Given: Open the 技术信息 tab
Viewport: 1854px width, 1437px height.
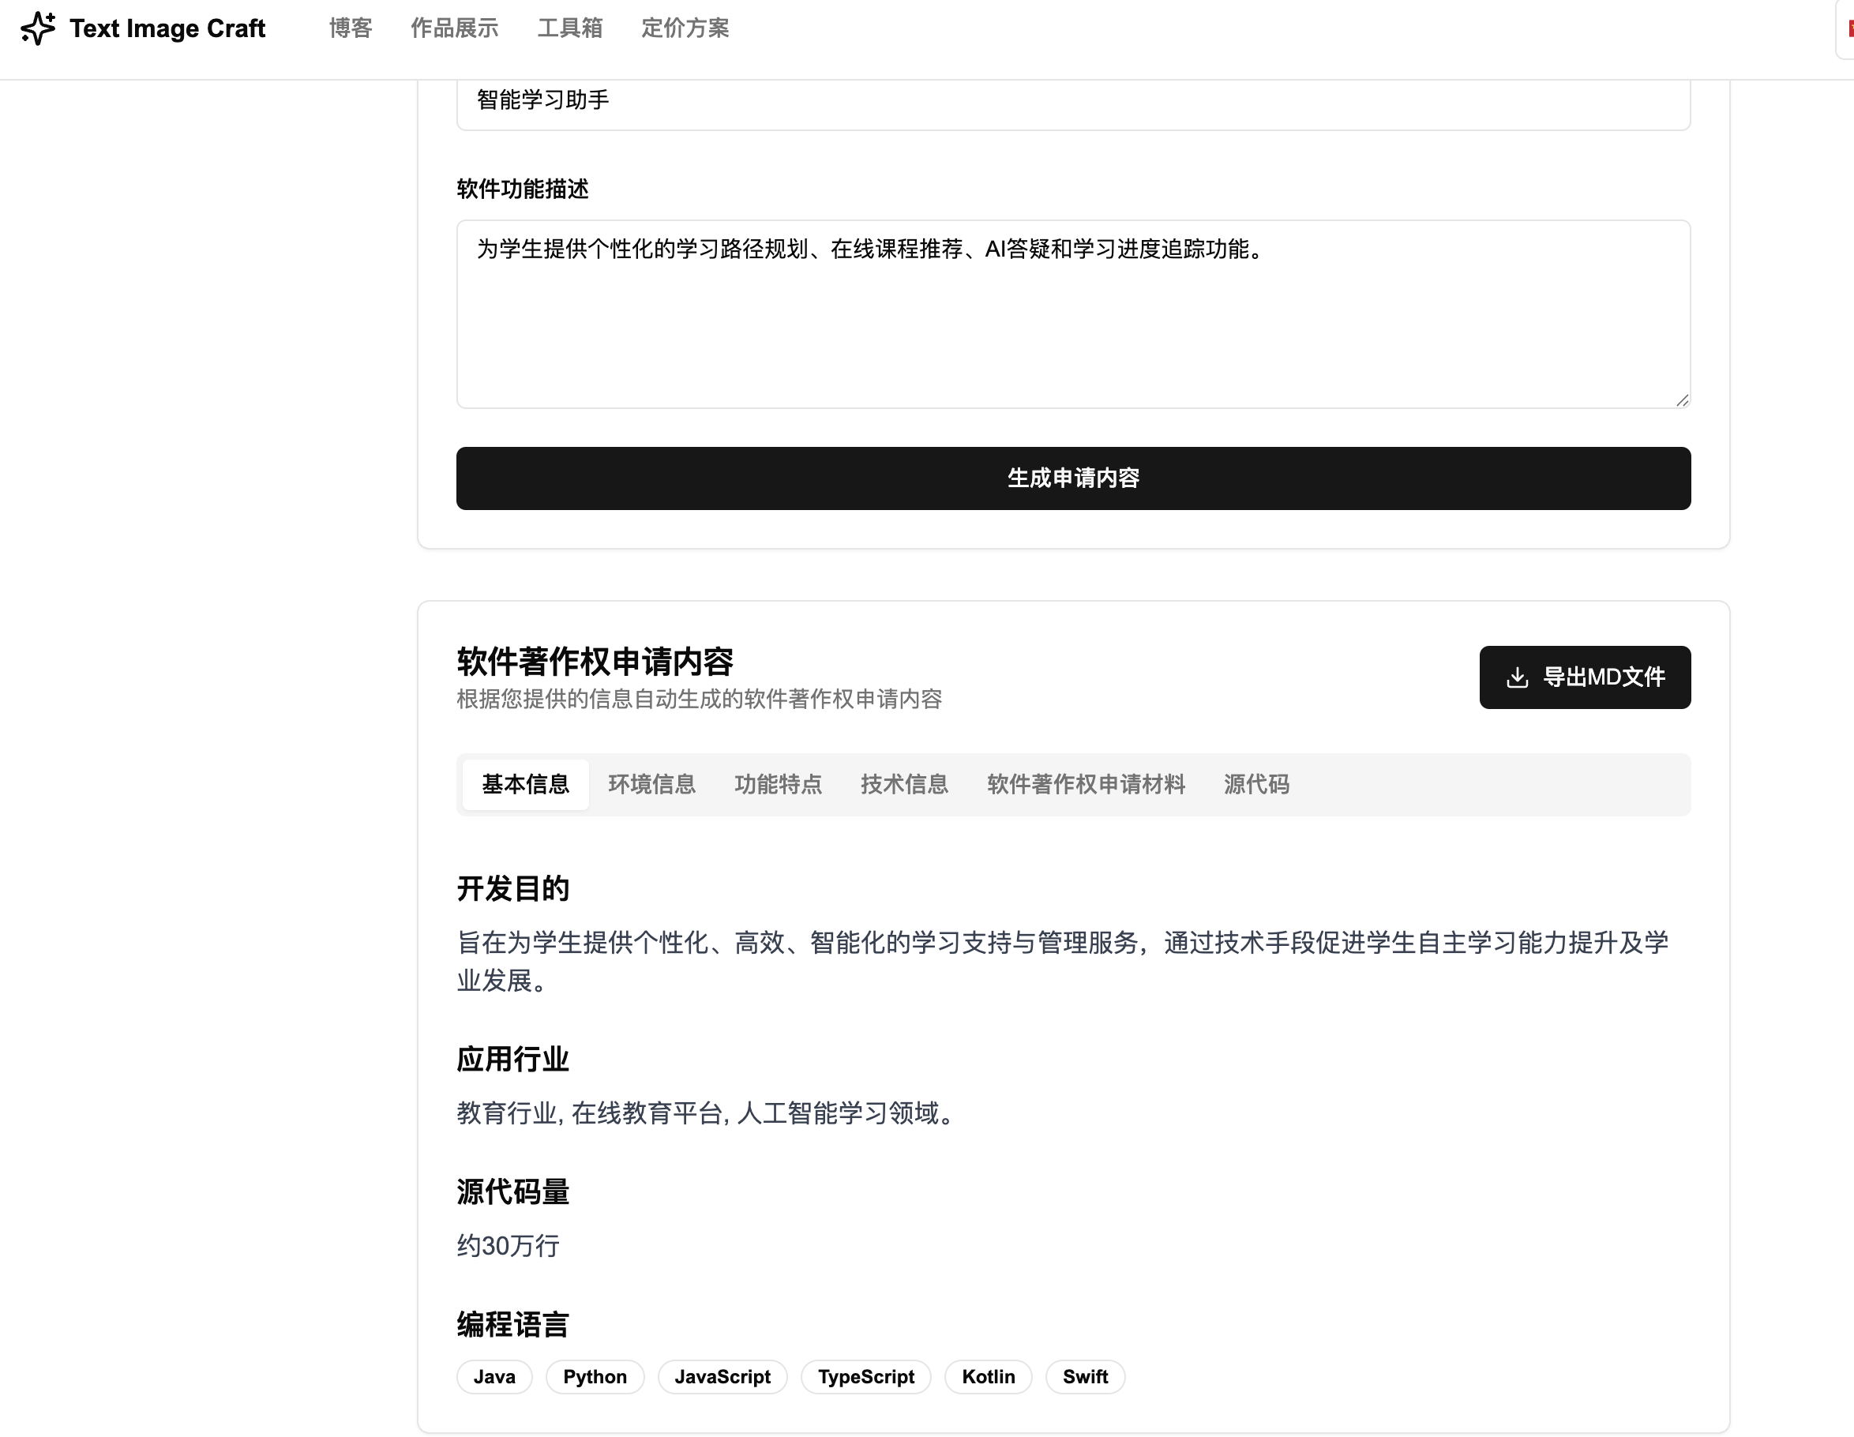Looking at the screenshot, I should tap(904, 784).
